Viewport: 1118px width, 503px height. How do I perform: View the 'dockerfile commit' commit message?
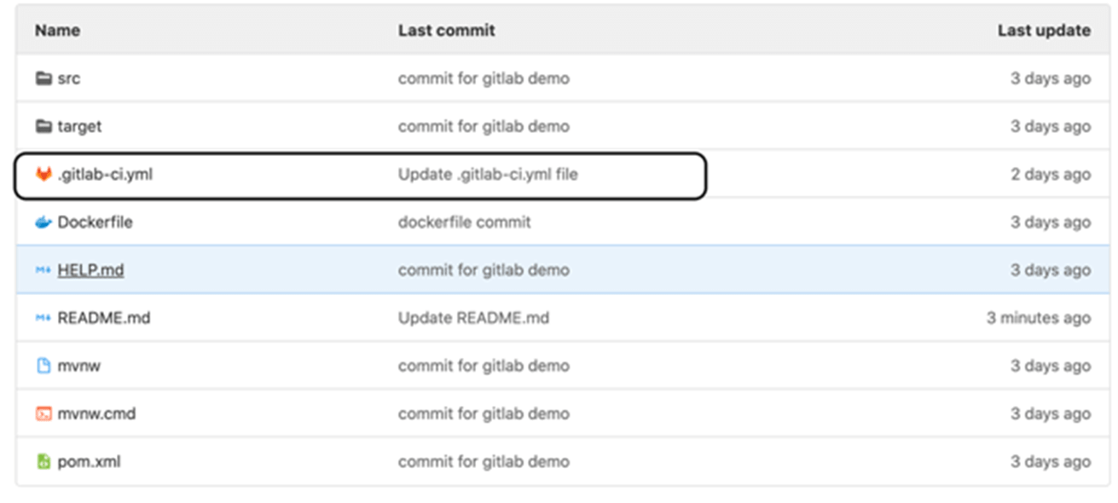[x=464, y=223]
